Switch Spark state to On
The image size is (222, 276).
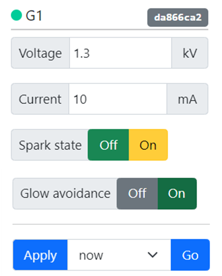pyautogui.click(x=148, y=145)
